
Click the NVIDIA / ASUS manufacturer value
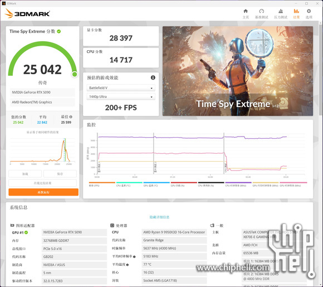point(74,265)
